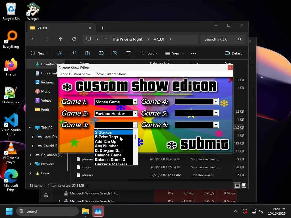Open the Game 6 dropdown

click(x=216, y=125)
